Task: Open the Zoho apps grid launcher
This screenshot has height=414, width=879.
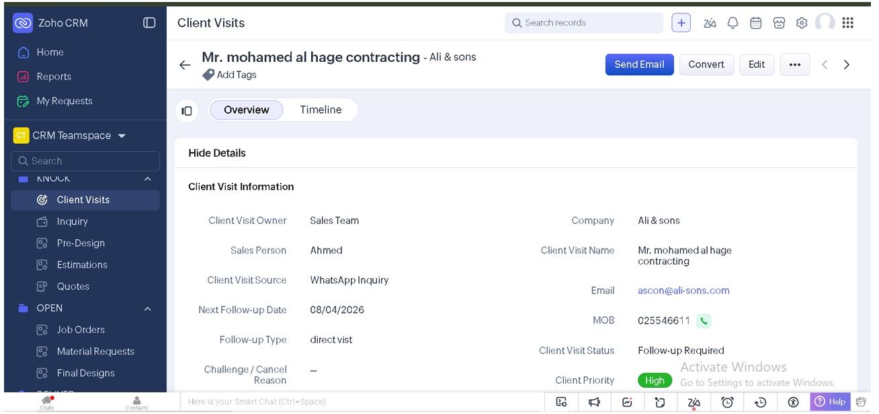Action: 847,23
